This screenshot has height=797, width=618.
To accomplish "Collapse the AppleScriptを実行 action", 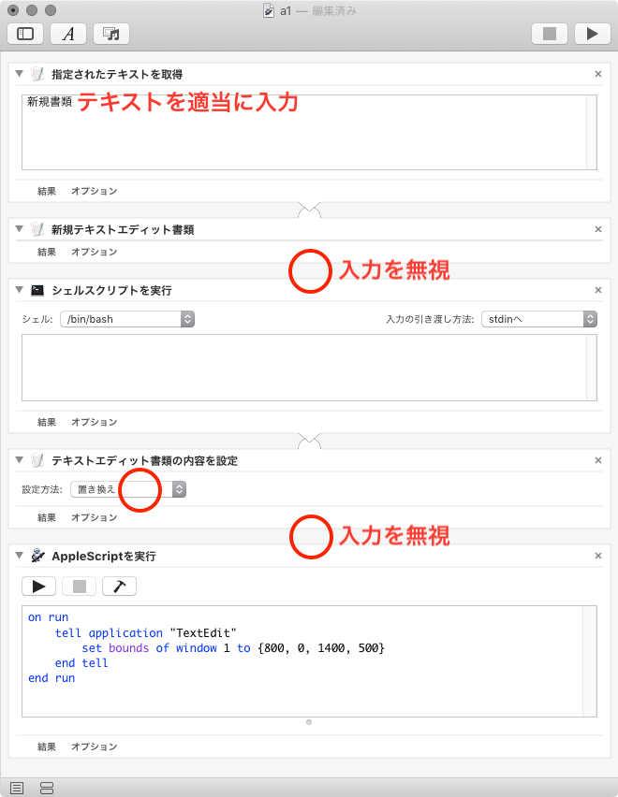I will (20, 556).
